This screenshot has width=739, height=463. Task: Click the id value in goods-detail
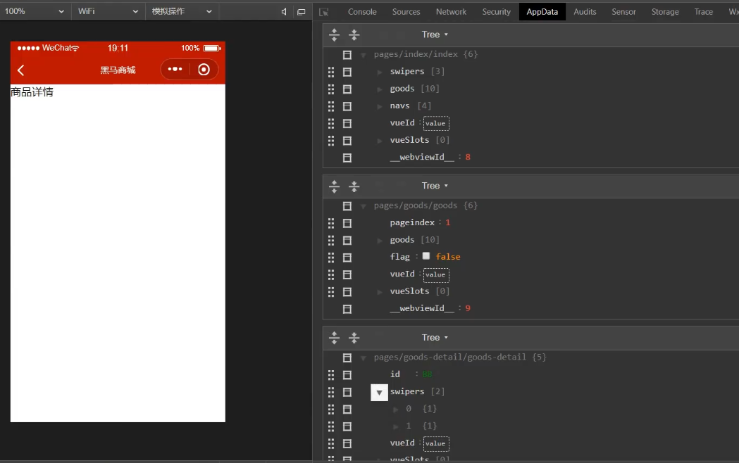(x=427, y=374)
